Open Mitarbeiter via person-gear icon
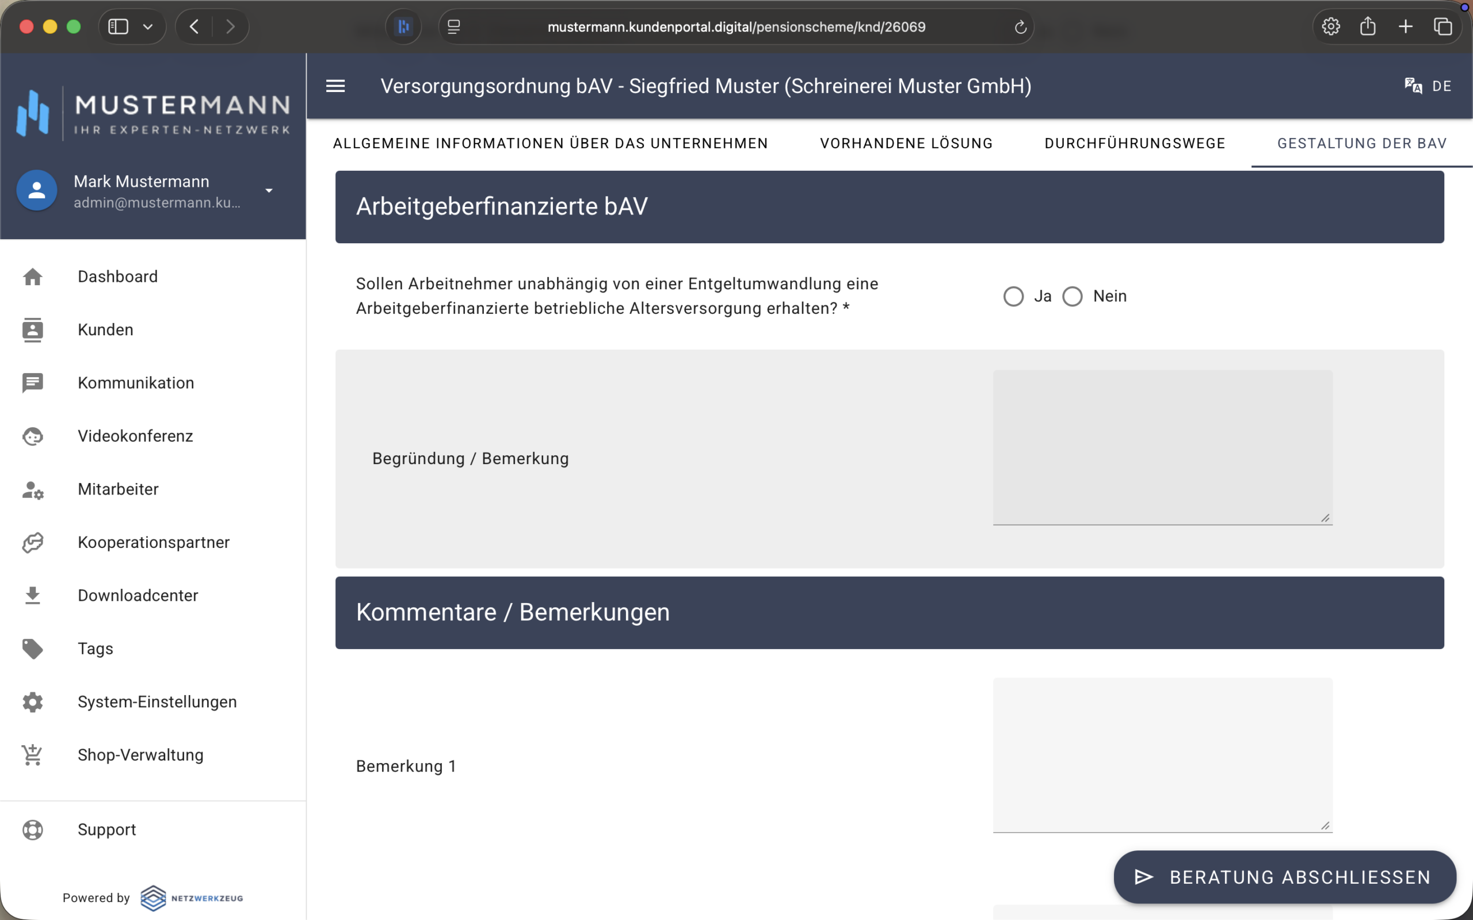This screenshot has width=1473, height=920. click(32, 489)
